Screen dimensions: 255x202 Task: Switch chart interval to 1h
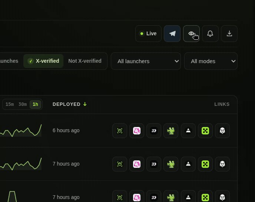pyautogui.click(x=35, y=104)
